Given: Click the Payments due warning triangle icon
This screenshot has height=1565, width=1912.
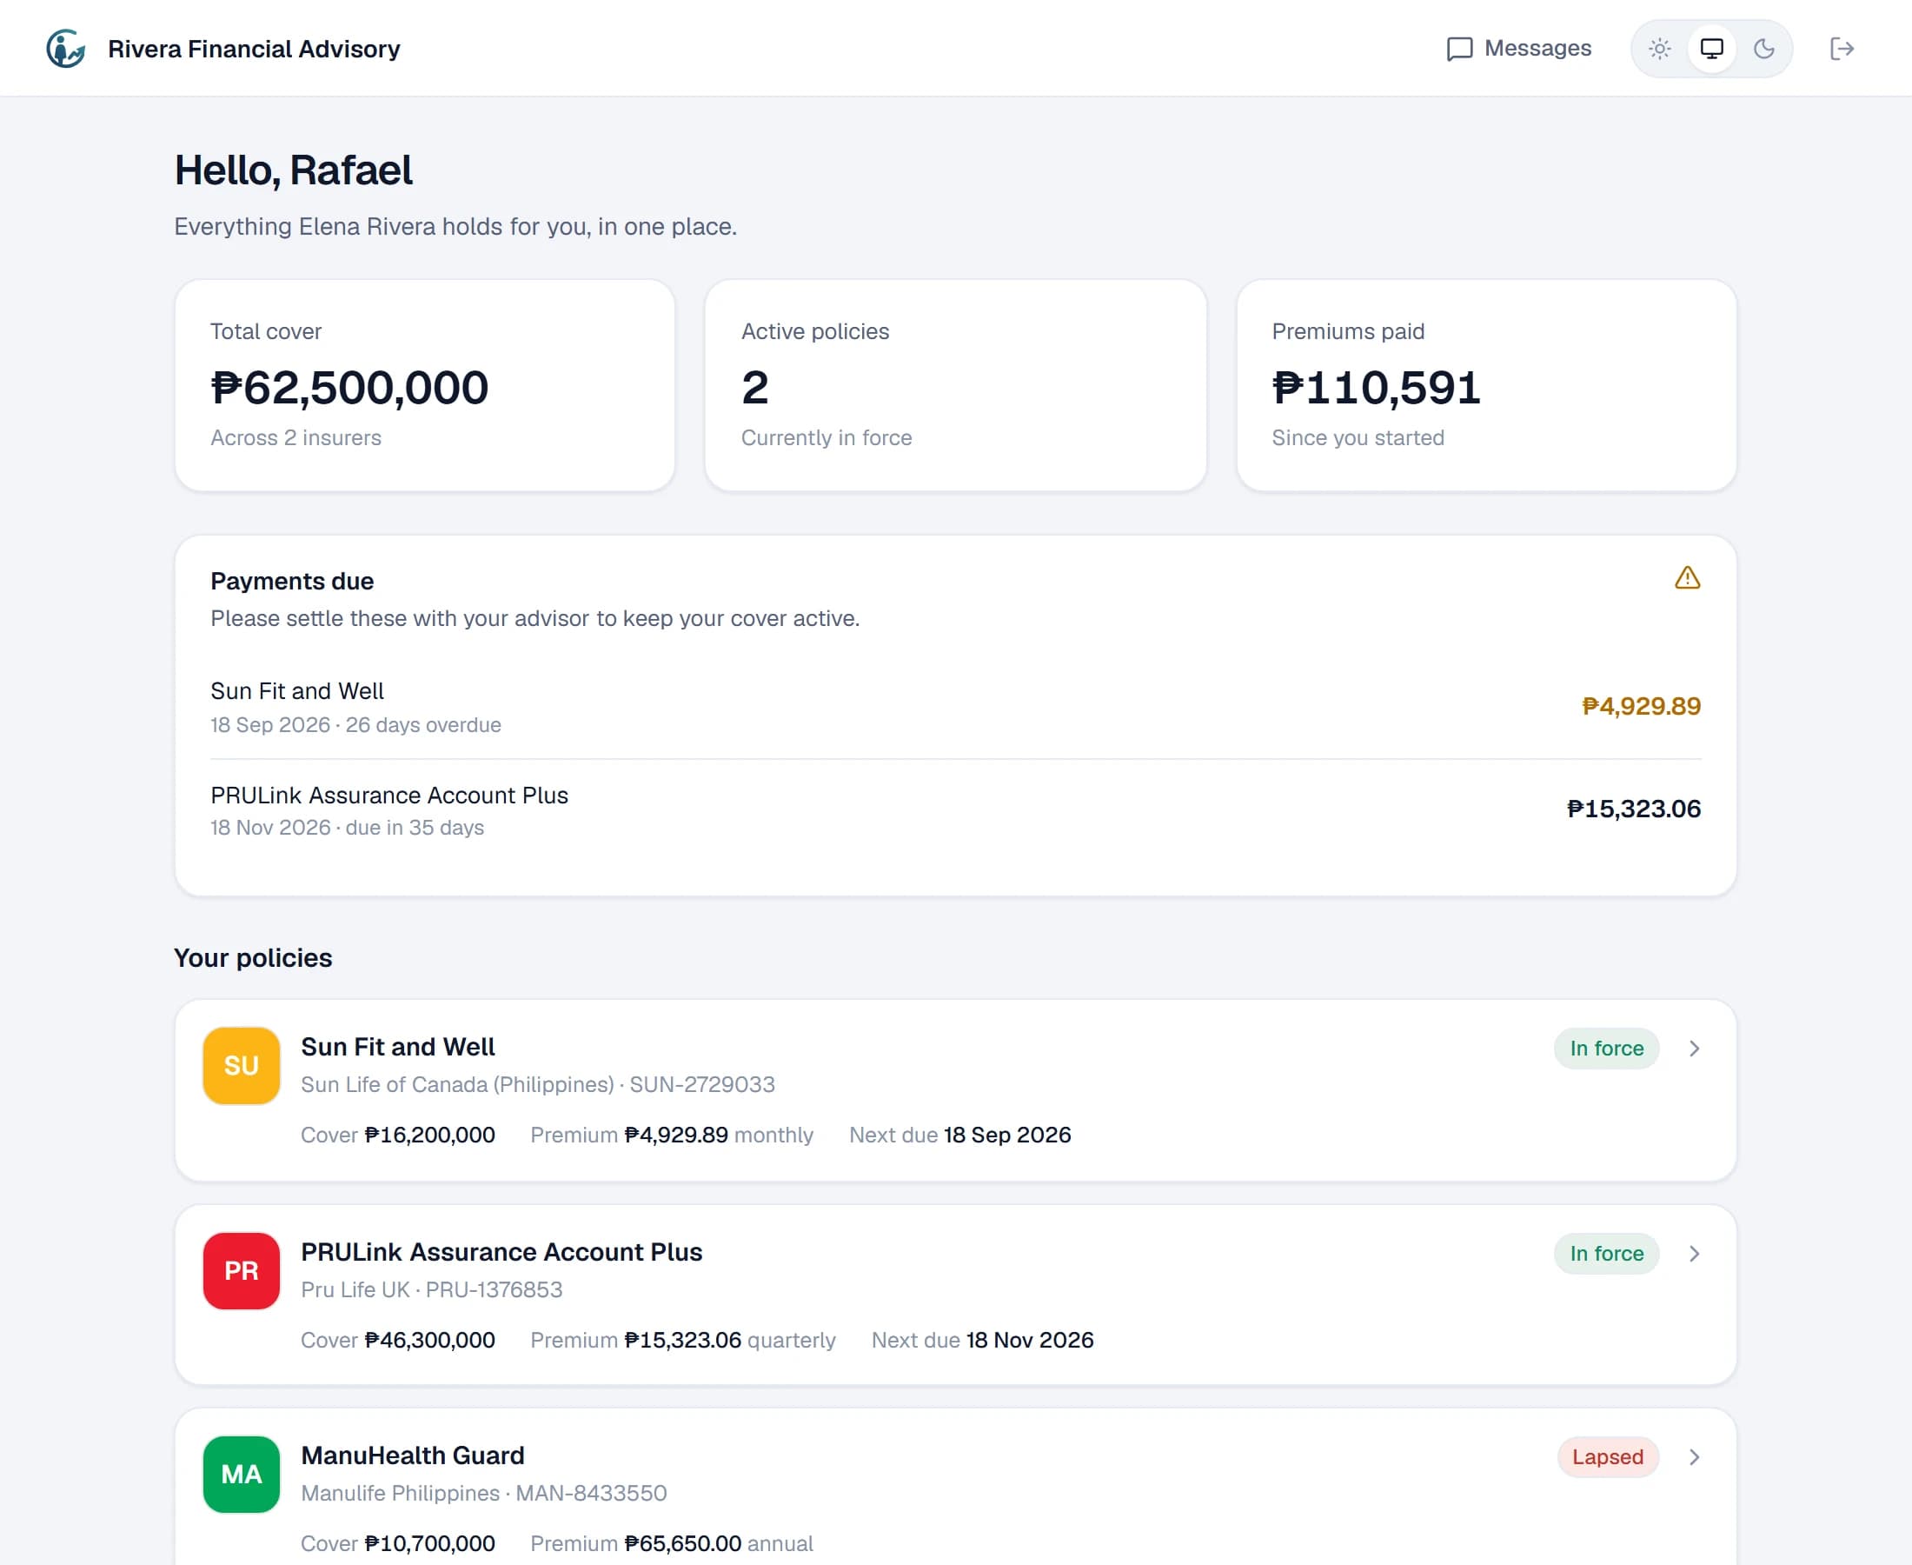Looking at the screenshot, I should (x=1687, y=578).
